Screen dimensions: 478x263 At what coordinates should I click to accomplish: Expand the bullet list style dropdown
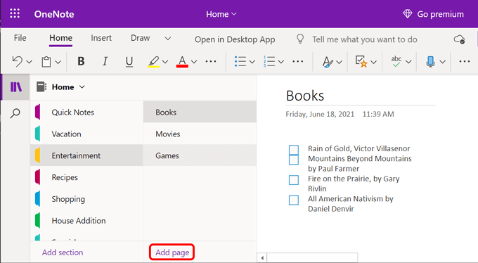pos(252,62)
